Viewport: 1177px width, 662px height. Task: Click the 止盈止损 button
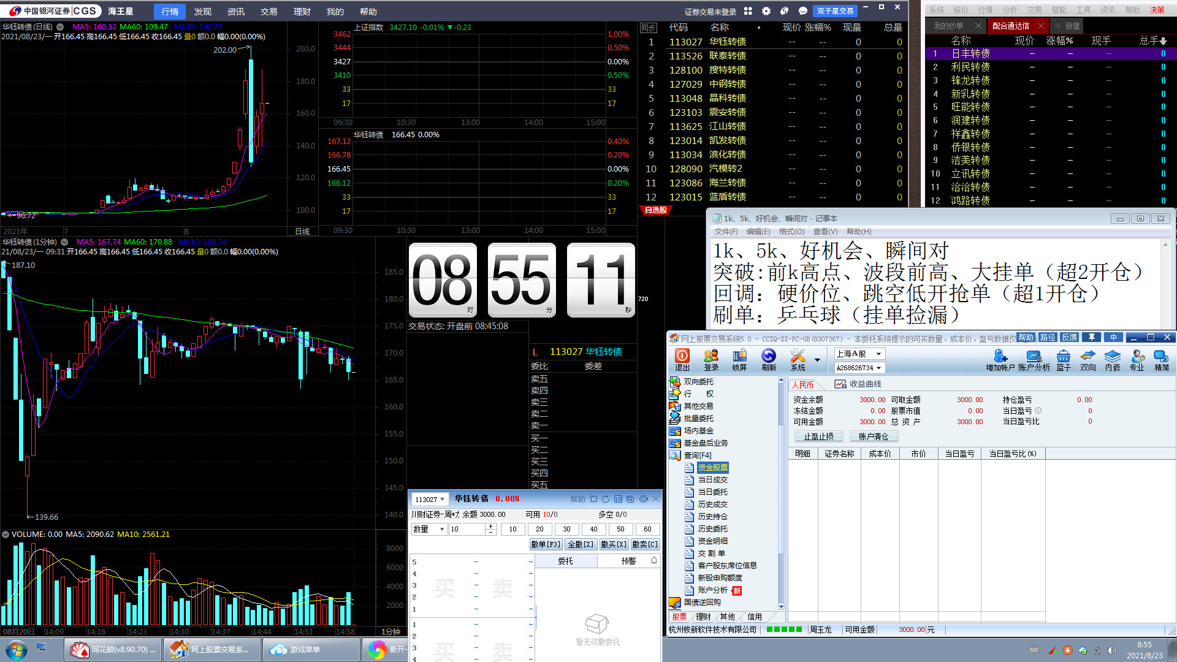(x=818, y=436)
